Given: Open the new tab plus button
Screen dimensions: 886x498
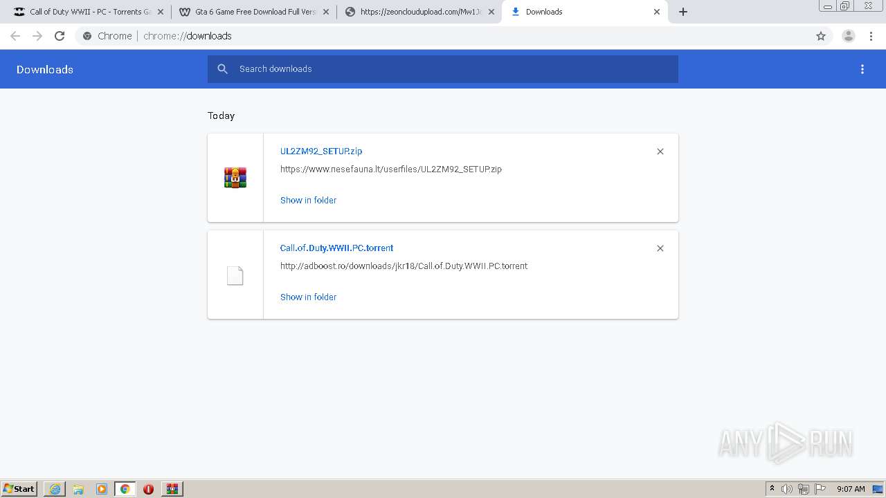Looking at the screenshot, I should [x=683, y=12].
